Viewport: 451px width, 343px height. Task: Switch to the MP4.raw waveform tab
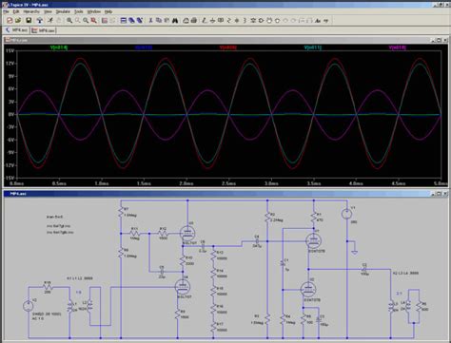click(44, 30)
